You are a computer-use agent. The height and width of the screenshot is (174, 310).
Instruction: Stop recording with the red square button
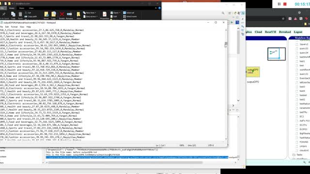pyautogui.click(x=285, y=4)
